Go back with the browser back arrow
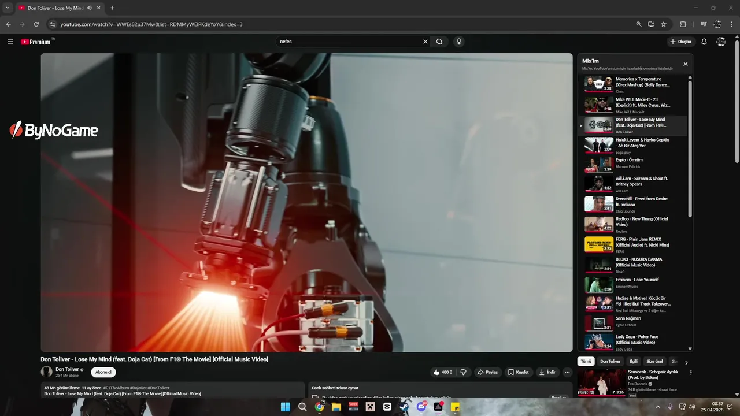This screenshot has height=416, width=740. 8,24
